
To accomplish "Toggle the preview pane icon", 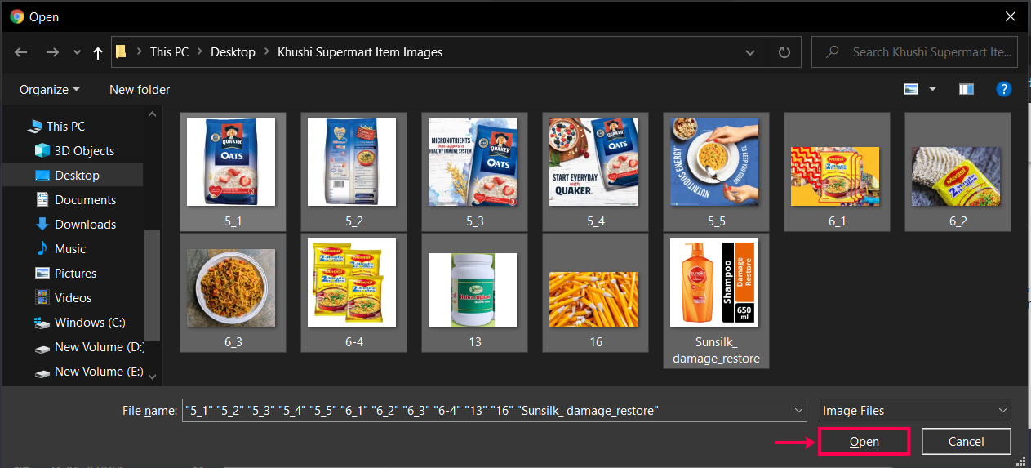I will (967, 89).
